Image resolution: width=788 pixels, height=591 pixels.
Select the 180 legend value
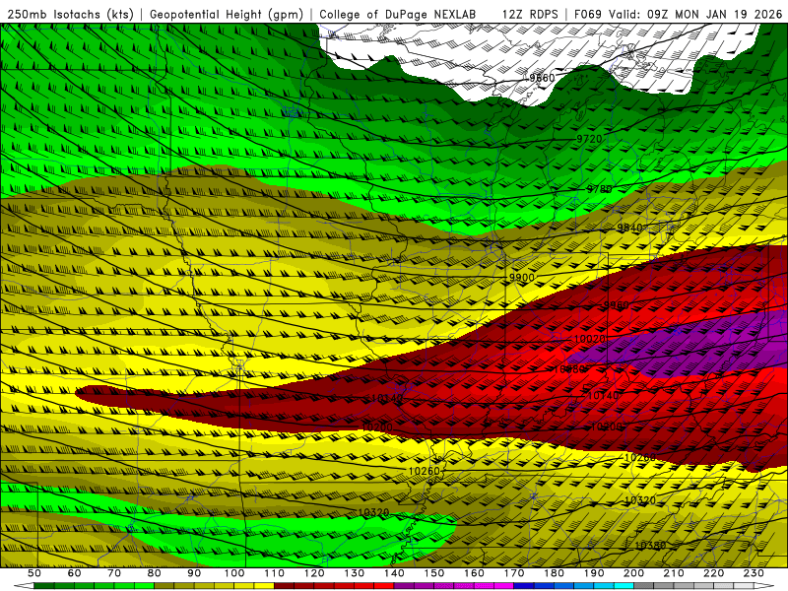(x=554, y=573)
